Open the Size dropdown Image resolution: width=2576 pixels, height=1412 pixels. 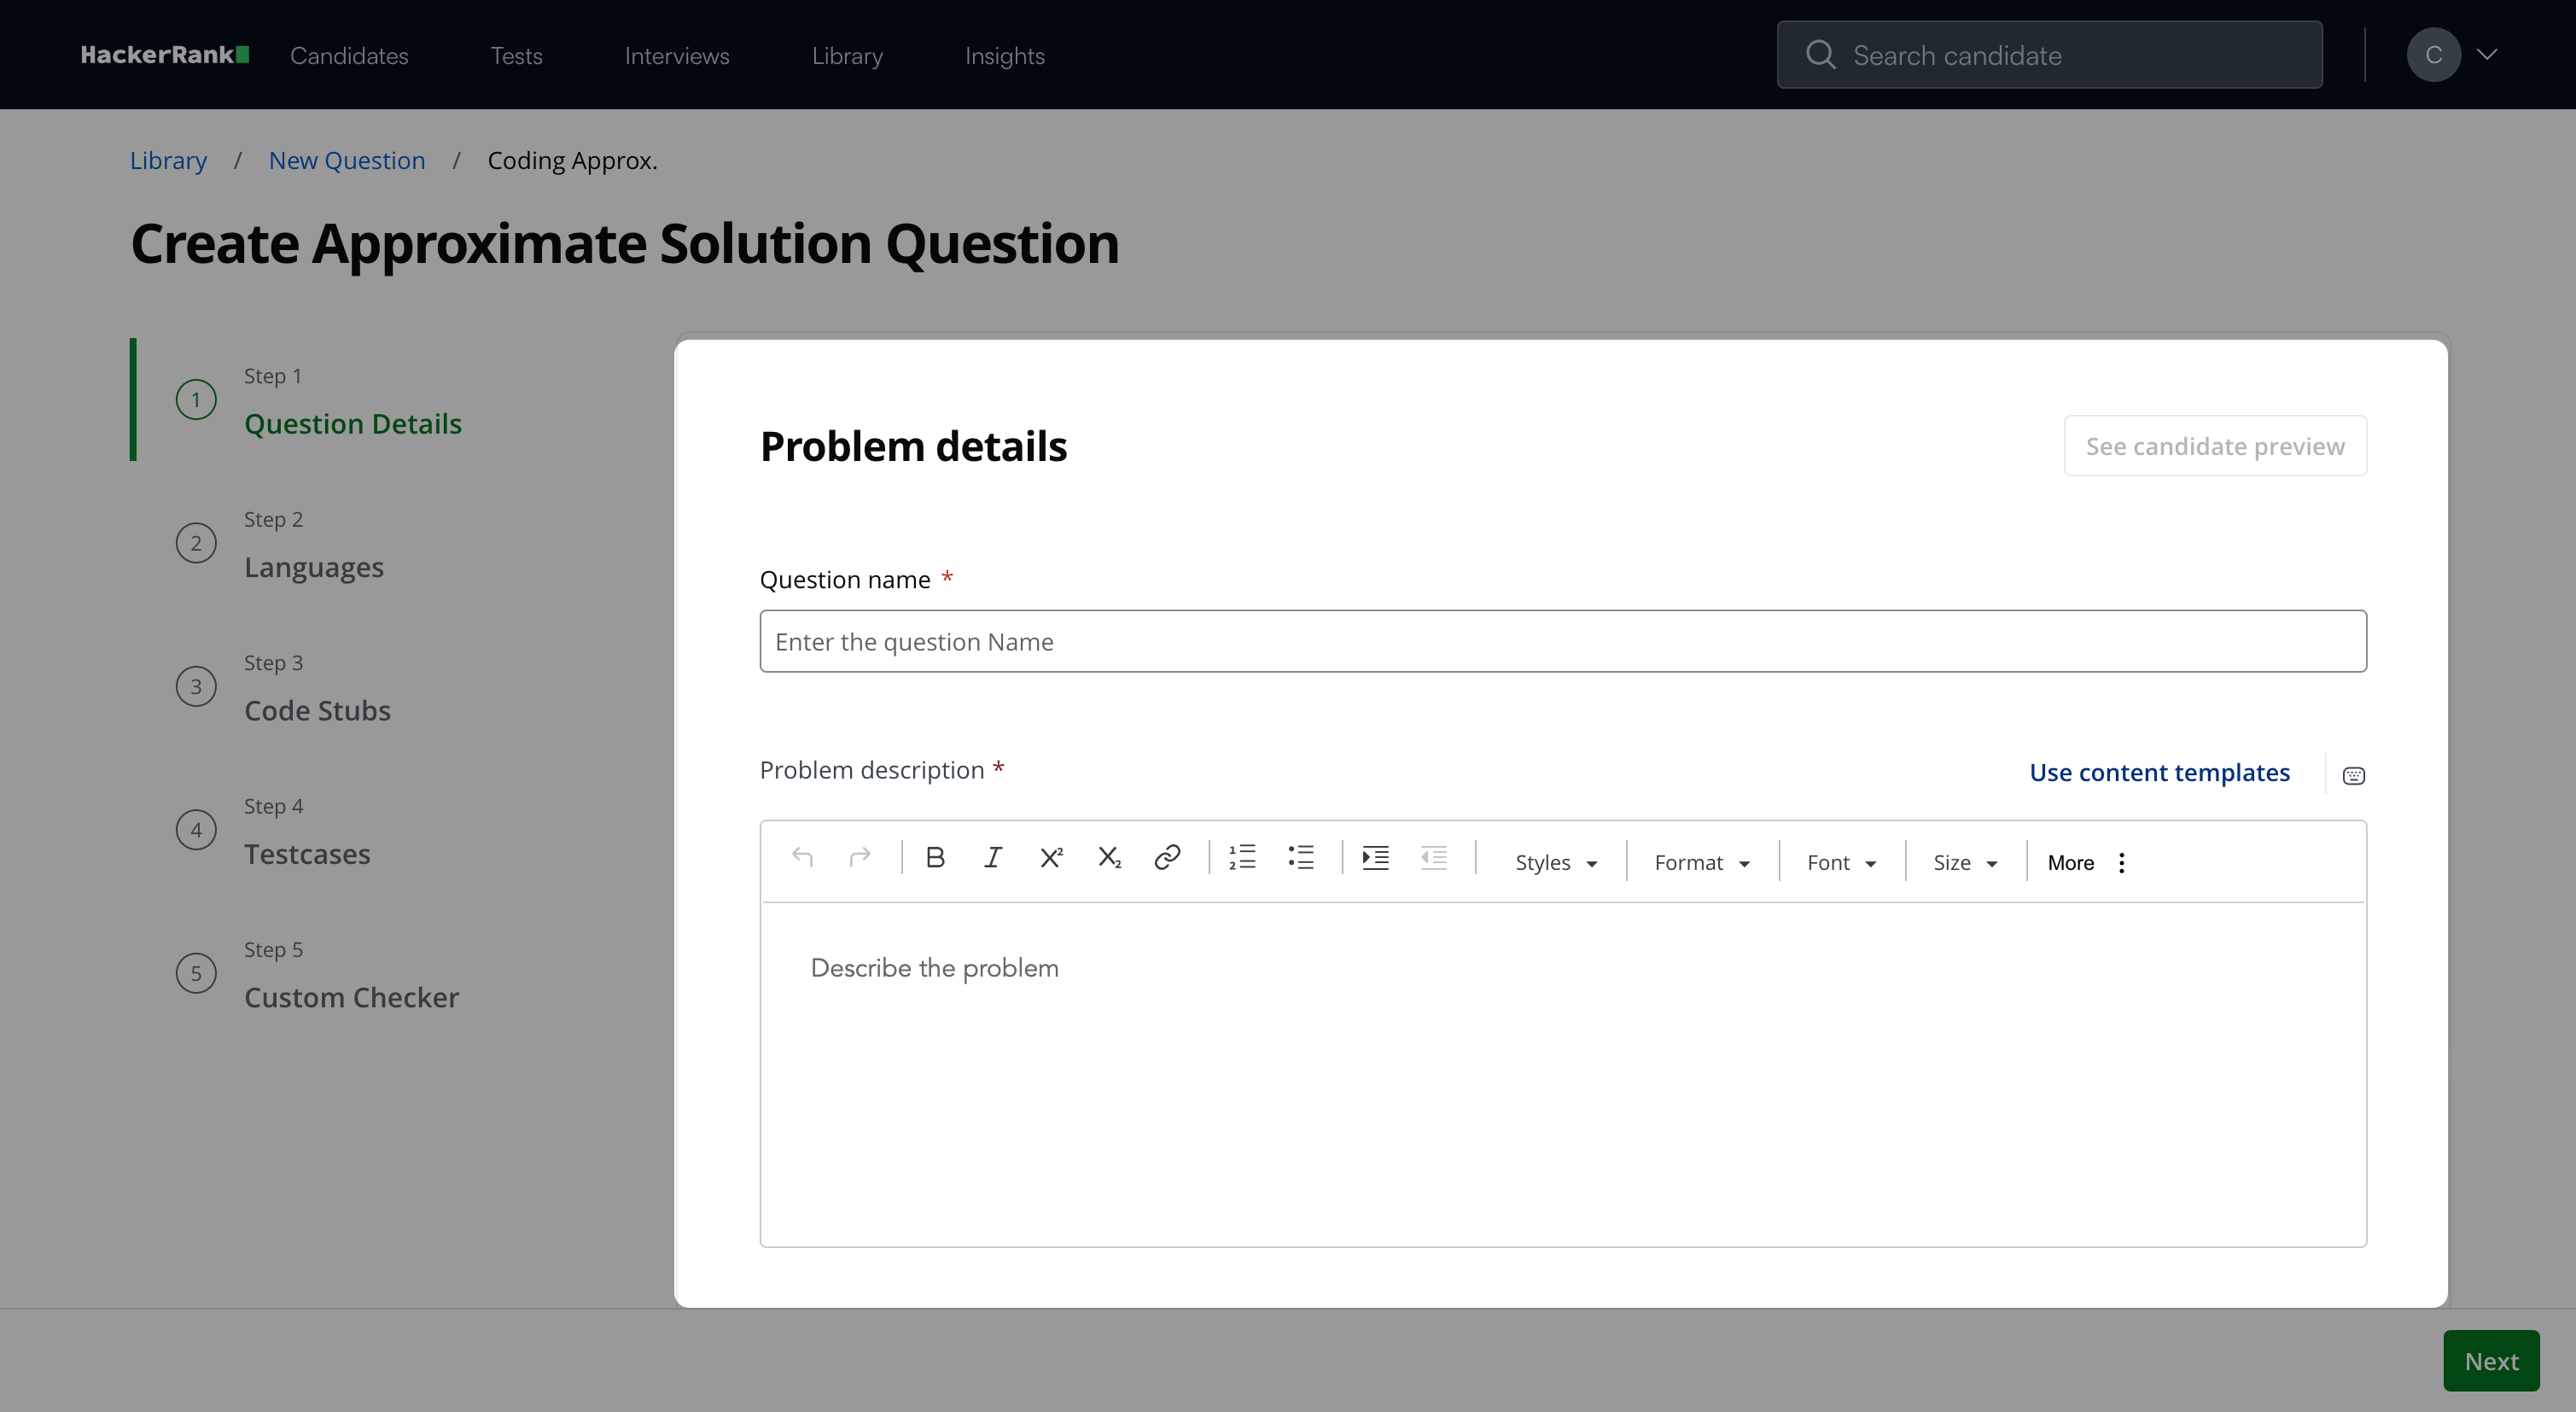click(x=1964, y=862)
